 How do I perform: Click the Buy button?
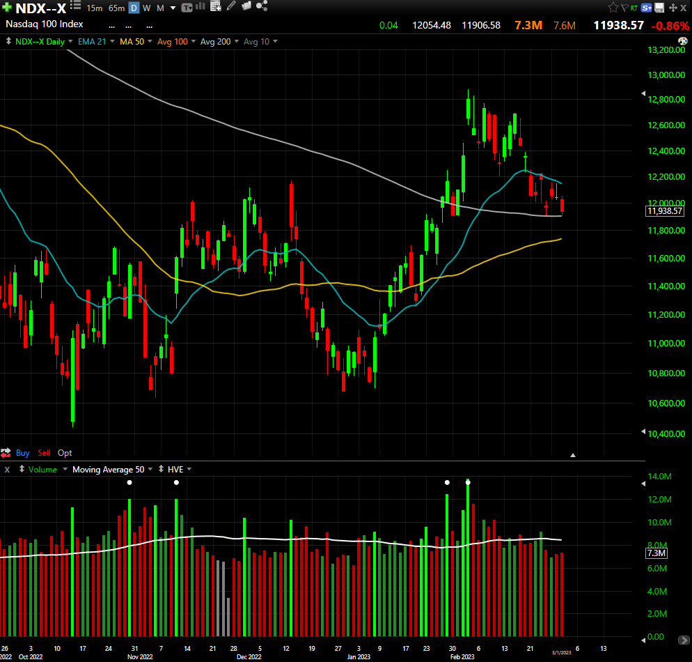click(22, 453)
